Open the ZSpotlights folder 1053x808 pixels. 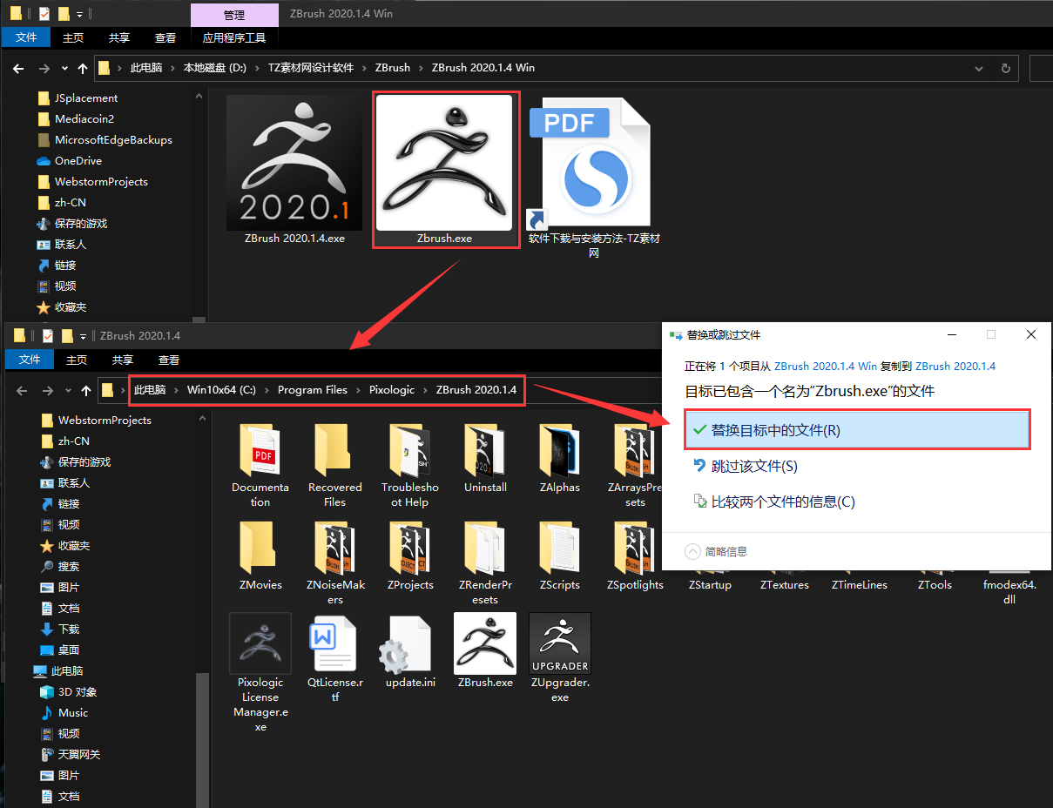click(635, 547)
